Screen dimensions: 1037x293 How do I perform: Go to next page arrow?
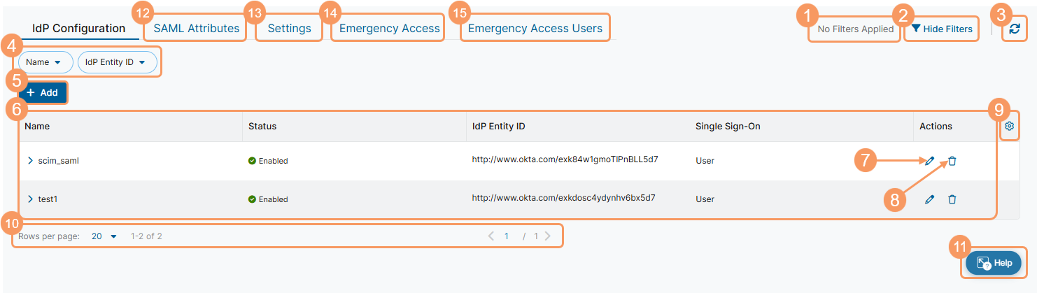tap(547, 236)
